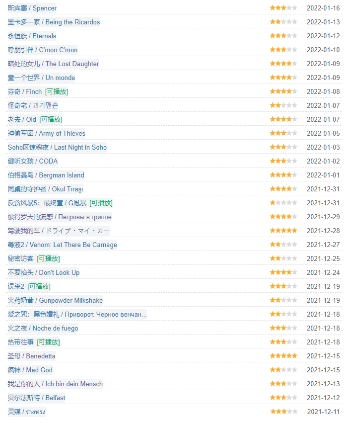Open 爱之咒：黑色婚礼 movie link

coord(77,315)
